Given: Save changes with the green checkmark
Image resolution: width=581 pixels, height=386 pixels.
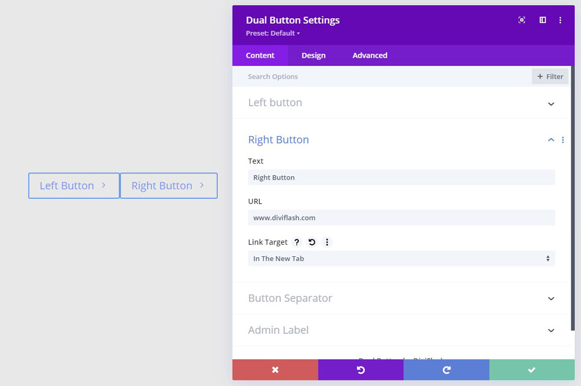Looking at the screenshot, I should click(x=532, y=370).
